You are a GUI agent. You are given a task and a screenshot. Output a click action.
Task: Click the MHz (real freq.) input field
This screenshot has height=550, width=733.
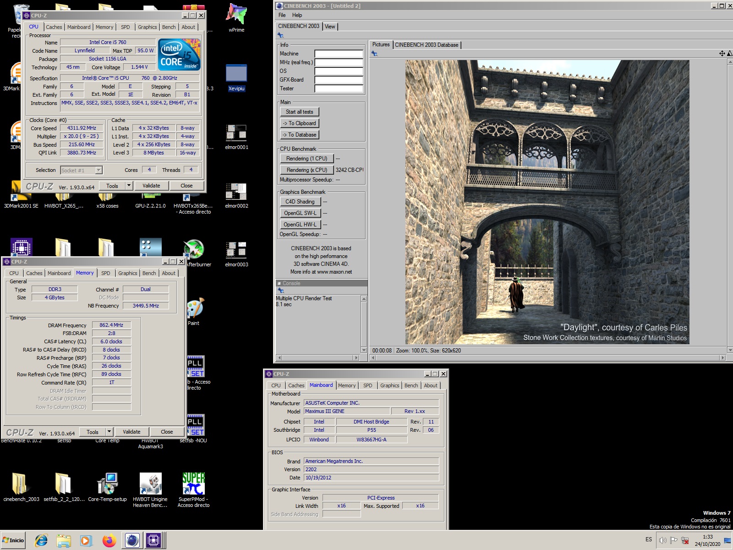point(339,62)
